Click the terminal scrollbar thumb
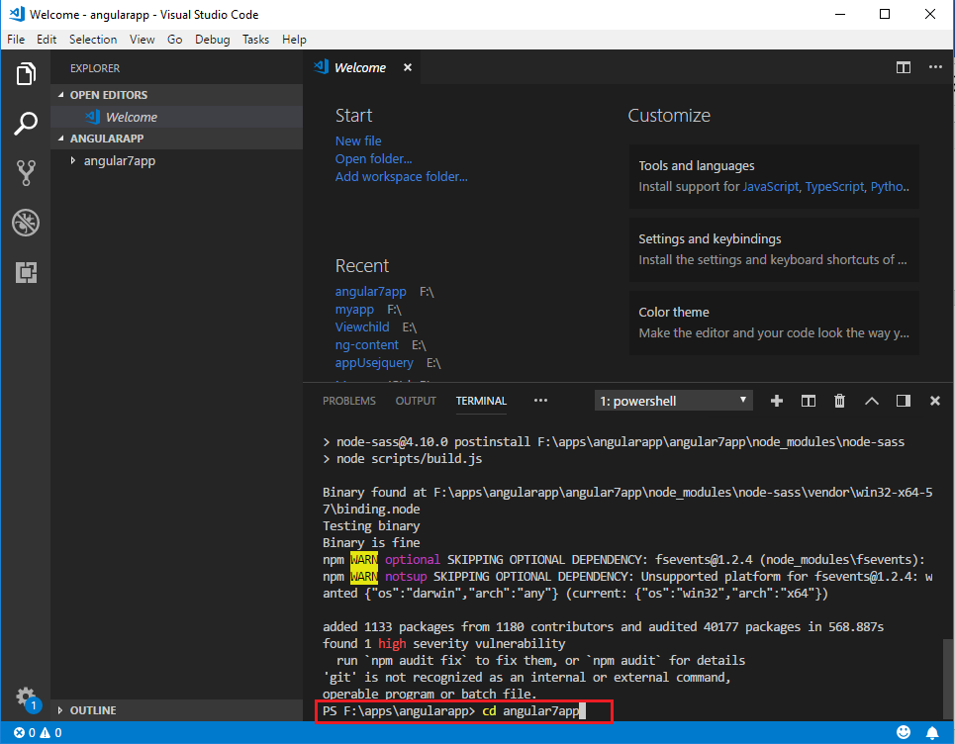The width and height of the screenshot is (955, 744). click(946, 680)
